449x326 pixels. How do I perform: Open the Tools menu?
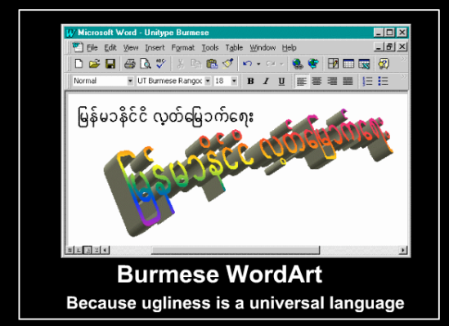(x=210, y=47)
